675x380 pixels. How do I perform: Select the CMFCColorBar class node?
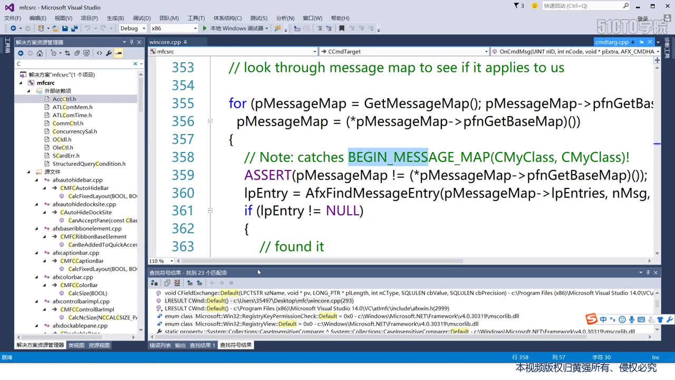(79, 285)
